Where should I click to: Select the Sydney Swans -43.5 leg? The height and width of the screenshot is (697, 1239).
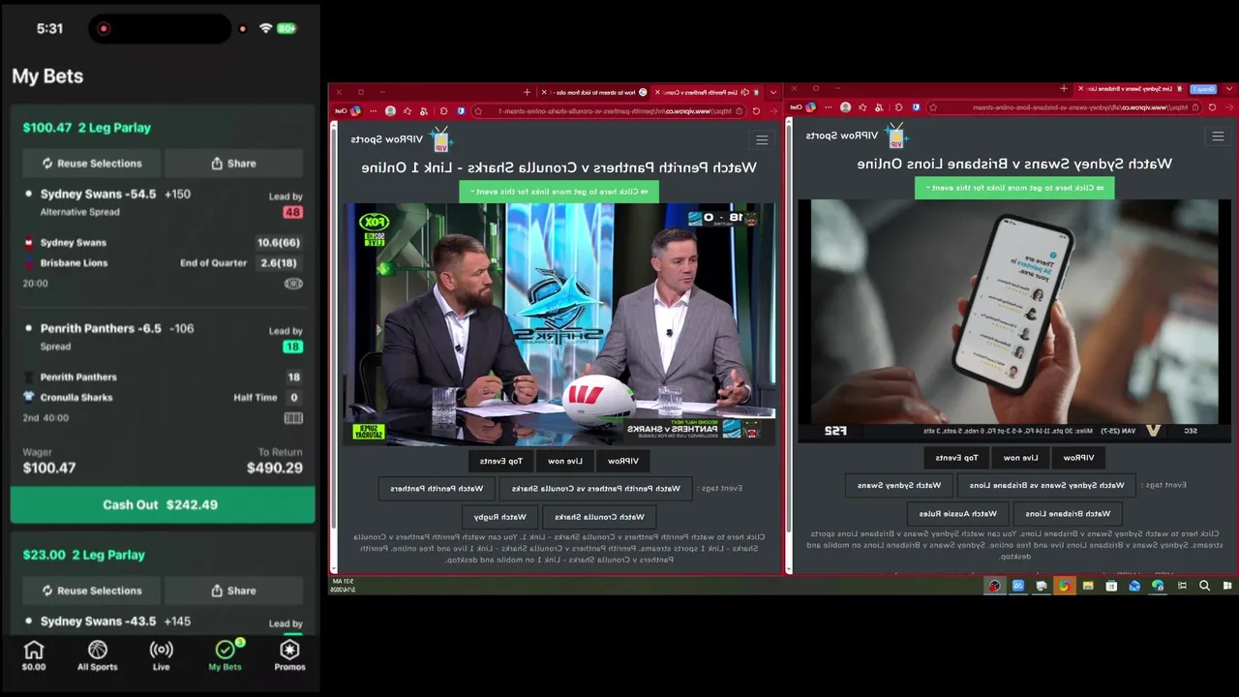tap(163, 621)
